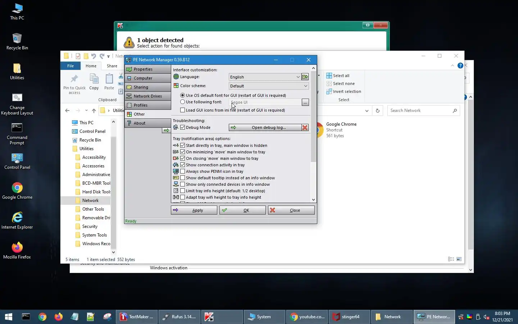Open Sharing tab in PE Network Manager
The image size is (518, 324).
(148, 87)
